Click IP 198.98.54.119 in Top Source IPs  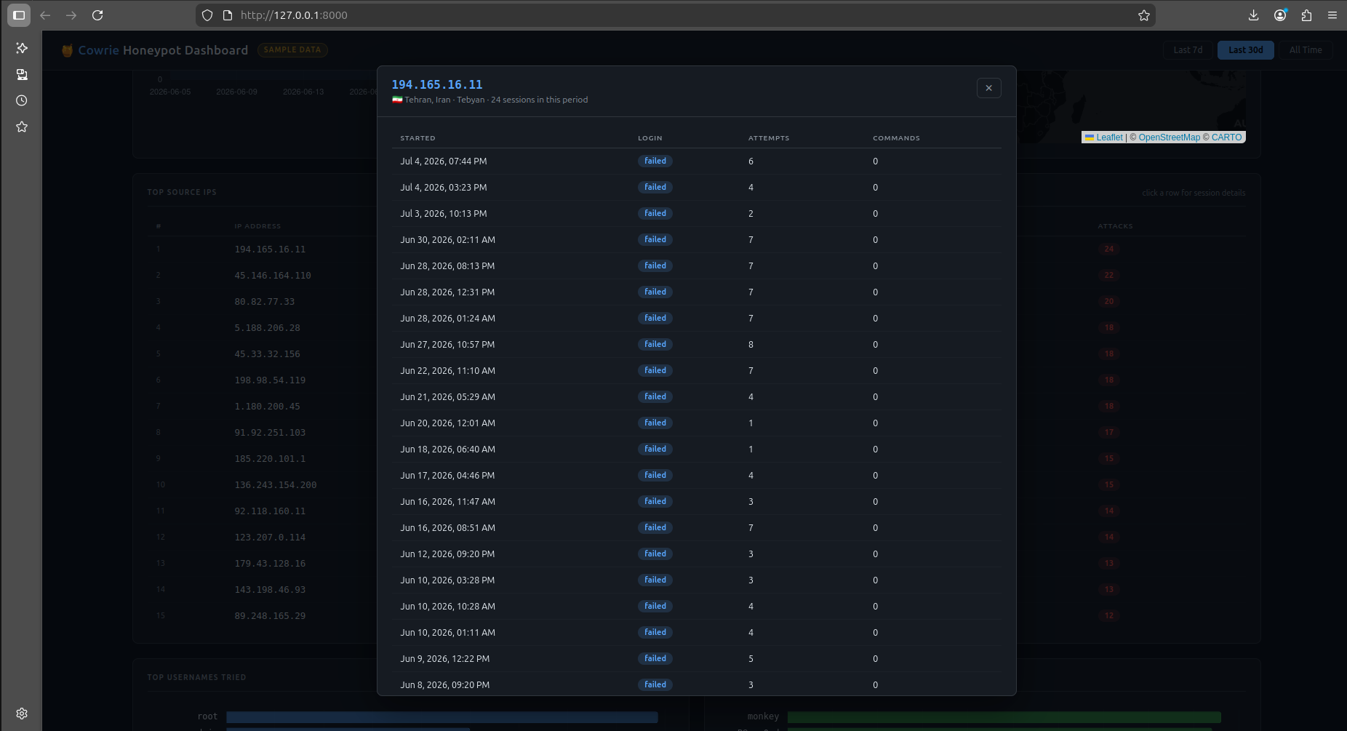(x=270, y=380)
